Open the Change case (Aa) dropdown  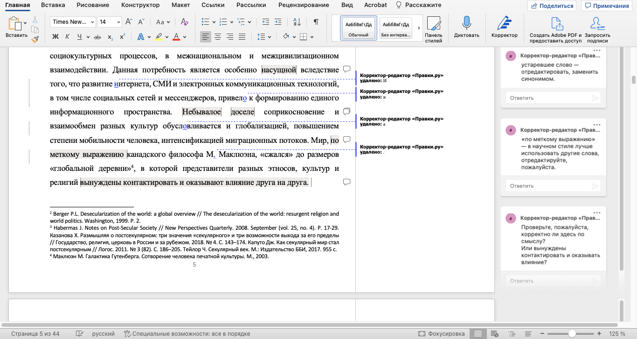163,22
